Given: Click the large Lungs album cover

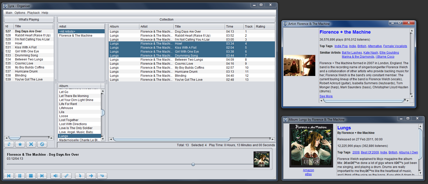Looking at the screenshot, I should click(x=311, y=146).
